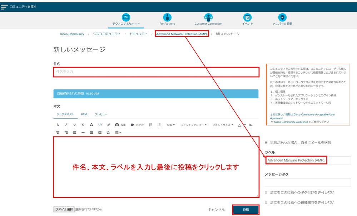Open insert table dropdown

click(x=118, y=132)
